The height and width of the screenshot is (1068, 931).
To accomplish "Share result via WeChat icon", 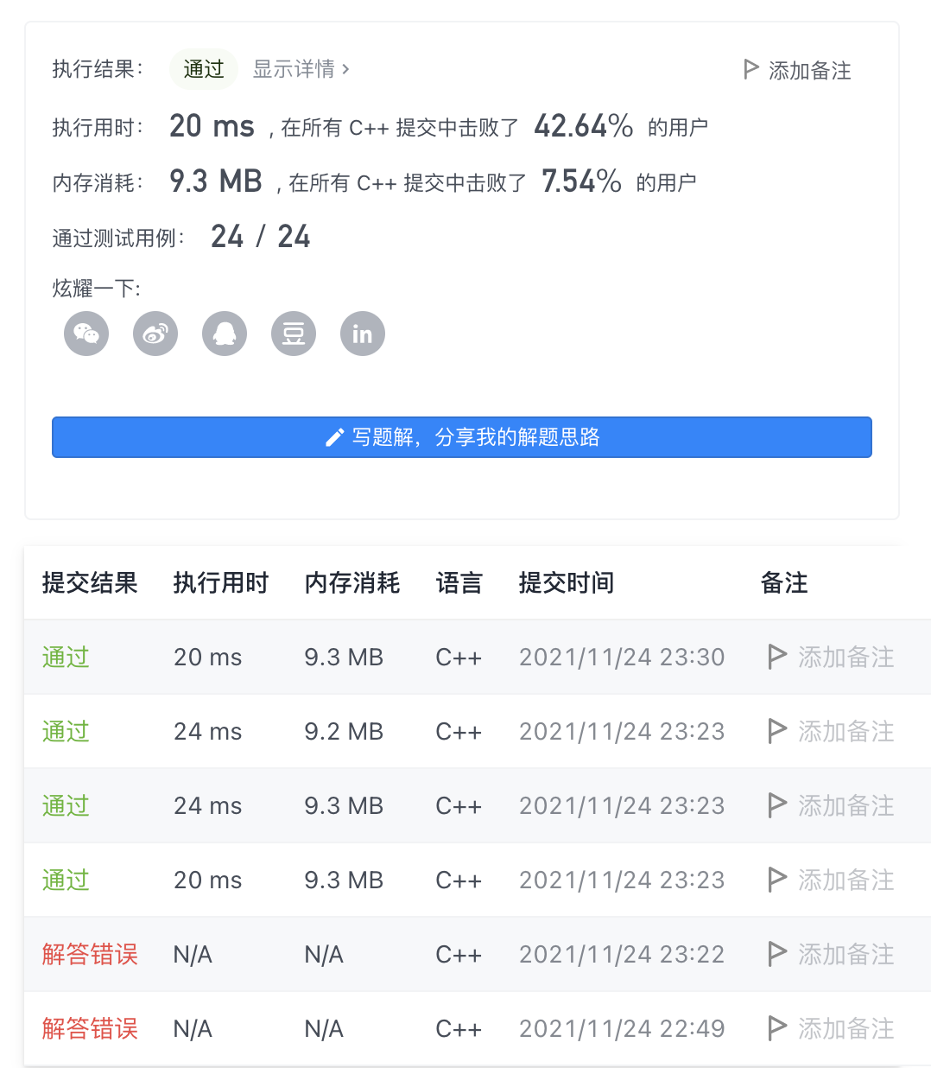I will click(x=85, y=333).
